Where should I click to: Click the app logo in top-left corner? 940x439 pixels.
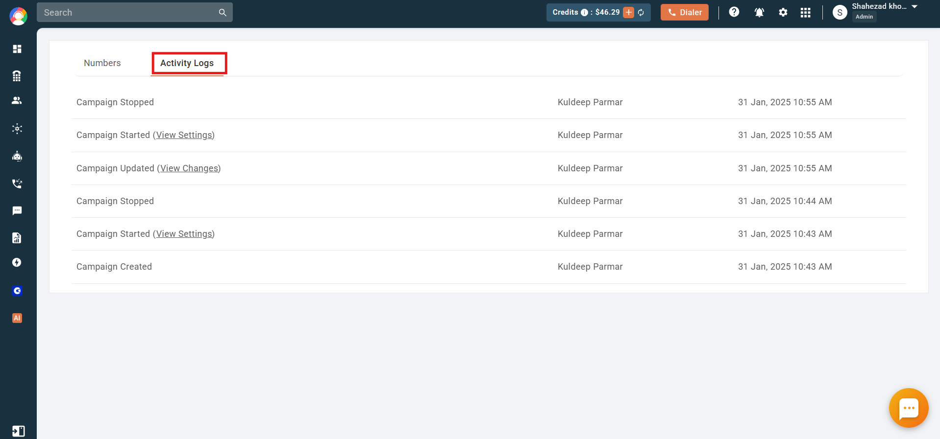(18, 16)
